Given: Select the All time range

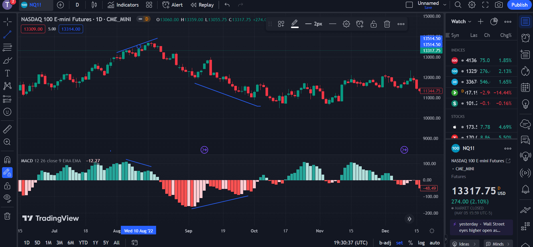Looking at the screenshot, I should (x=117, y=243).
